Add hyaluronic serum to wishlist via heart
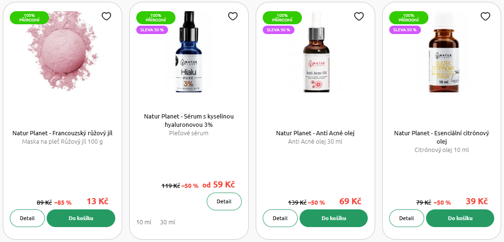 coord(233,16)
